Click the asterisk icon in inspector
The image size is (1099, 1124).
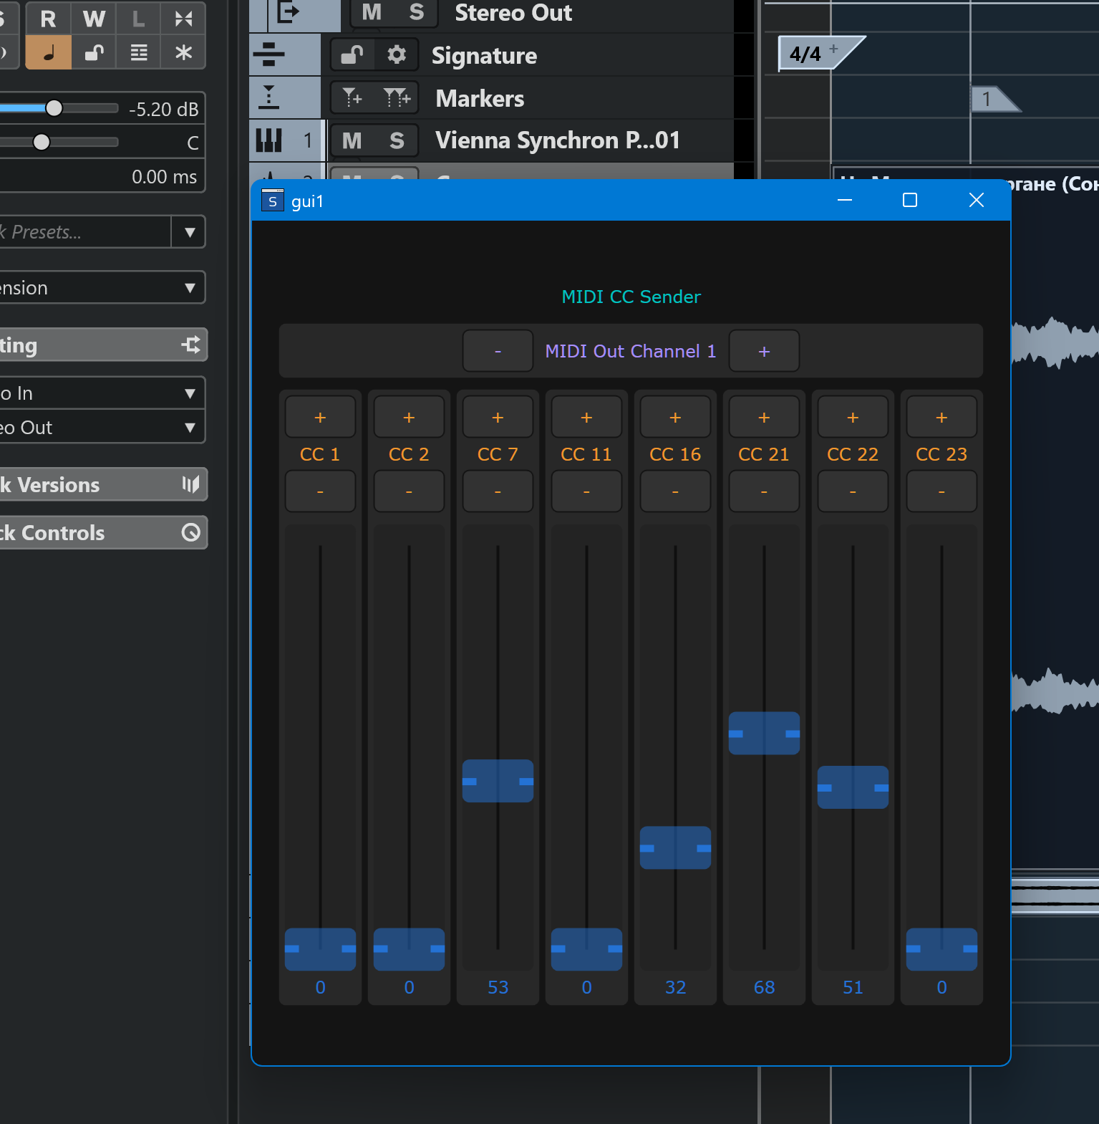[x=183, y=52]
